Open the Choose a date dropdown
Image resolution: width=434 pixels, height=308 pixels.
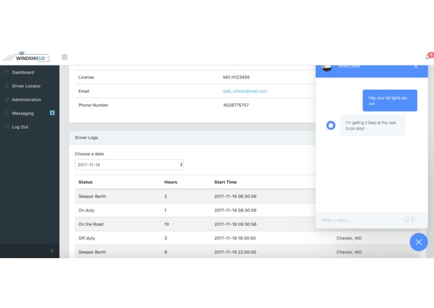129,165
